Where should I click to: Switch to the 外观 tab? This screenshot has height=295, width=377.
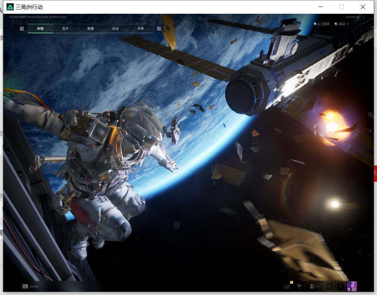pyautogui.click(x=40, y=28)
